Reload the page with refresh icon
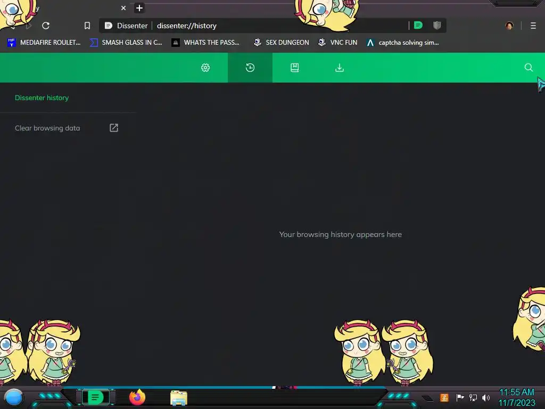This screenshot has height=409, width=545. 46,26
